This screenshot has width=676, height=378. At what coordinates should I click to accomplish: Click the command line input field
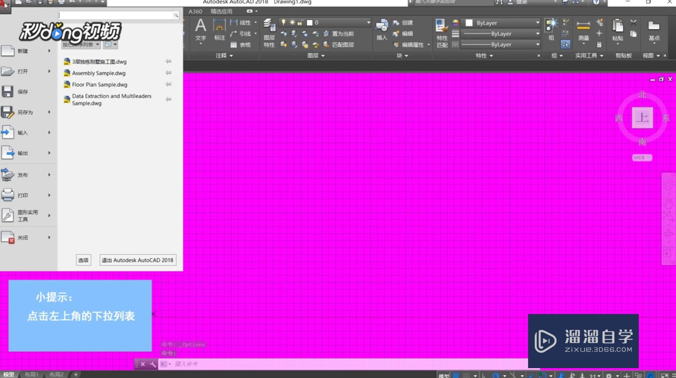[x=349, y=364]
